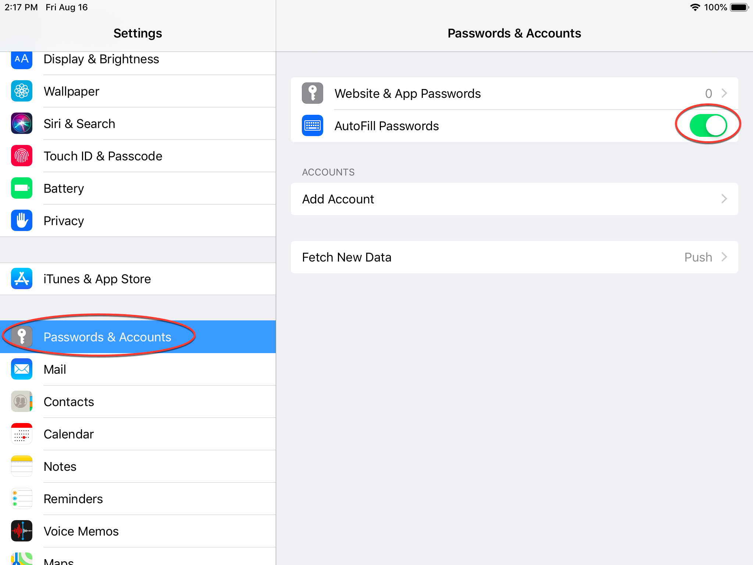
Task: Tap the Calendar icon
Action: pos(22,434)
